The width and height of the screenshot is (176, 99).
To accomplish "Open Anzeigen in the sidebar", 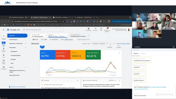I will (13, 60).
